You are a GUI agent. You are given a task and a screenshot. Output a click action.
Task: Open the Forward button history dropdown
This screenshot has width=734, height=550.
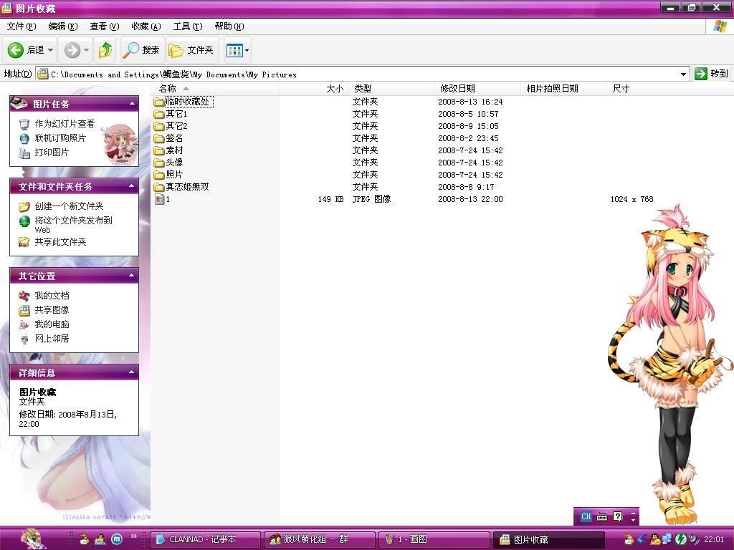coord(86,50)
